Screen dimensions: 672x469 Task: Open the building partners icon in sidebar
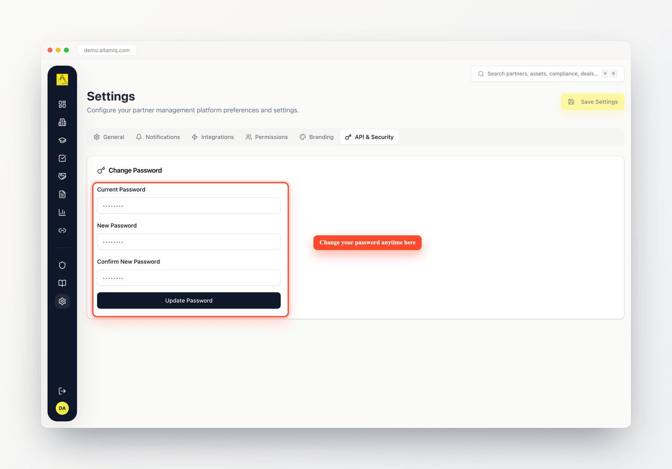click(x=62, y=122)
